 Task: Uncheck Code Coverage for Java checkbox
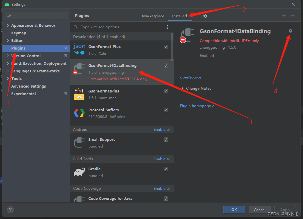coord(166,199)
